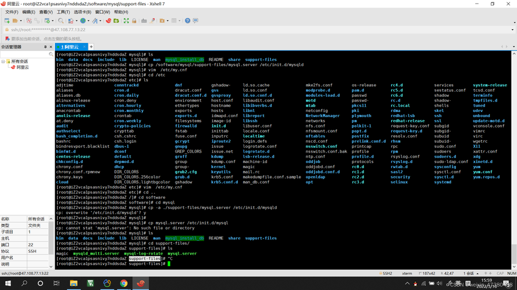Open the font dropdown arrow

[x=100, y=21]
